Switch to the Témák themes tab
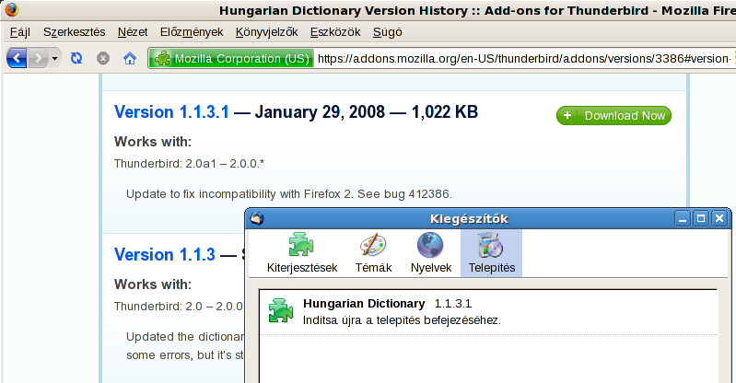The width and height of the screenshot is (736, 383). coord(374,253)
